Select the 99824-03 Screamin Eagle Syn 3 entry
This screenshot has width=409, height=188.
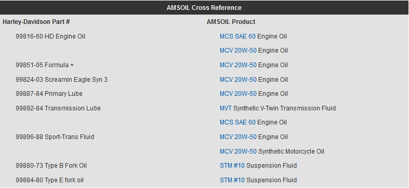[61, 80]
